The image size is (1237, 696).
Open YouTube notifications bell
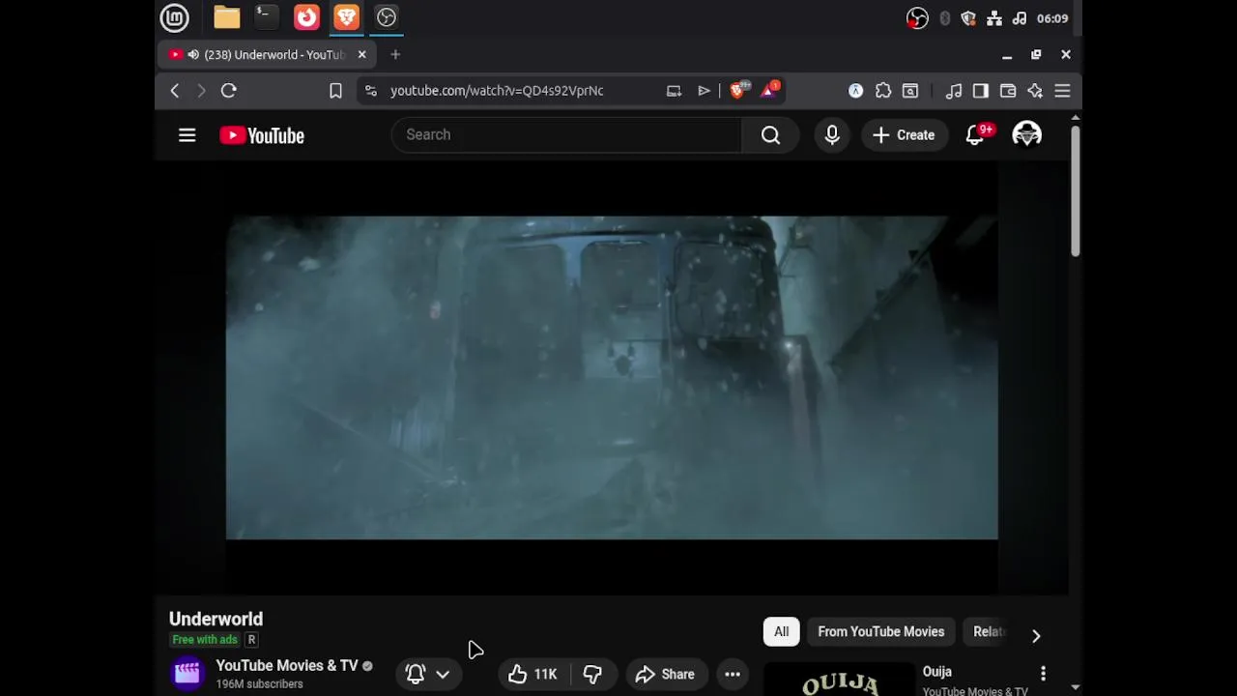pyautogui.click(x=976, y=135)
